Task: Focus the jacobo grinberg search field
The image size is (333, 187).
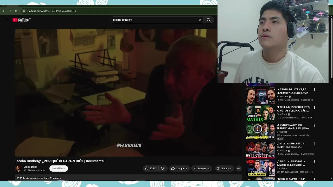Action: 155,20
